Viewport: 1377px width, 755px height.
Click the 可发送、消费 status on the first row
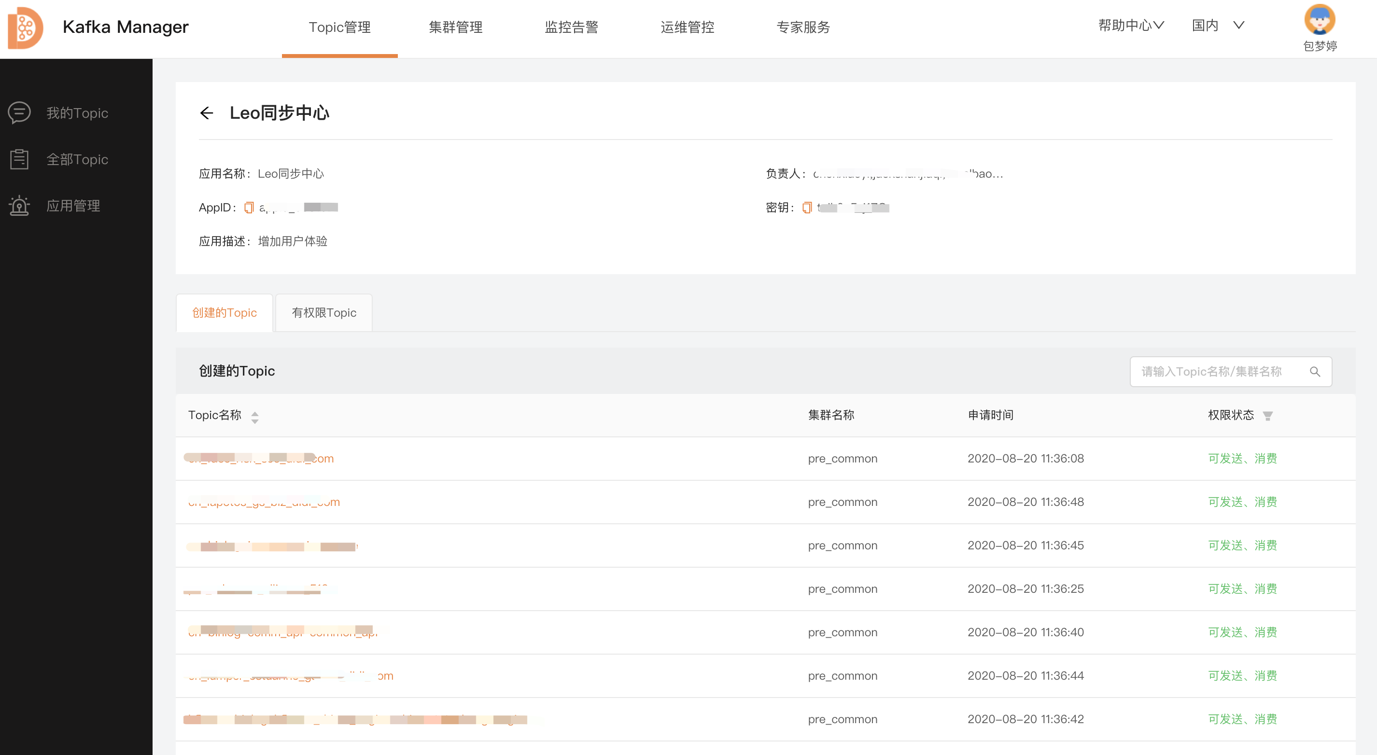[1241, 458]
